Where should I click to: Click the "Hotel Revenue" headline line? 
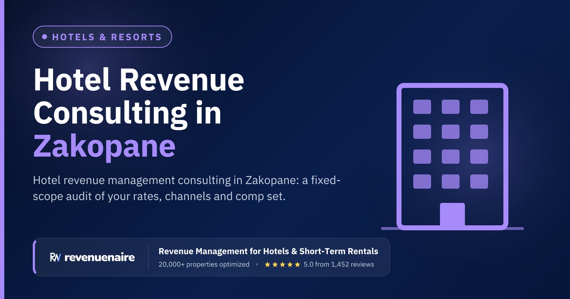(x=139, y=80)
